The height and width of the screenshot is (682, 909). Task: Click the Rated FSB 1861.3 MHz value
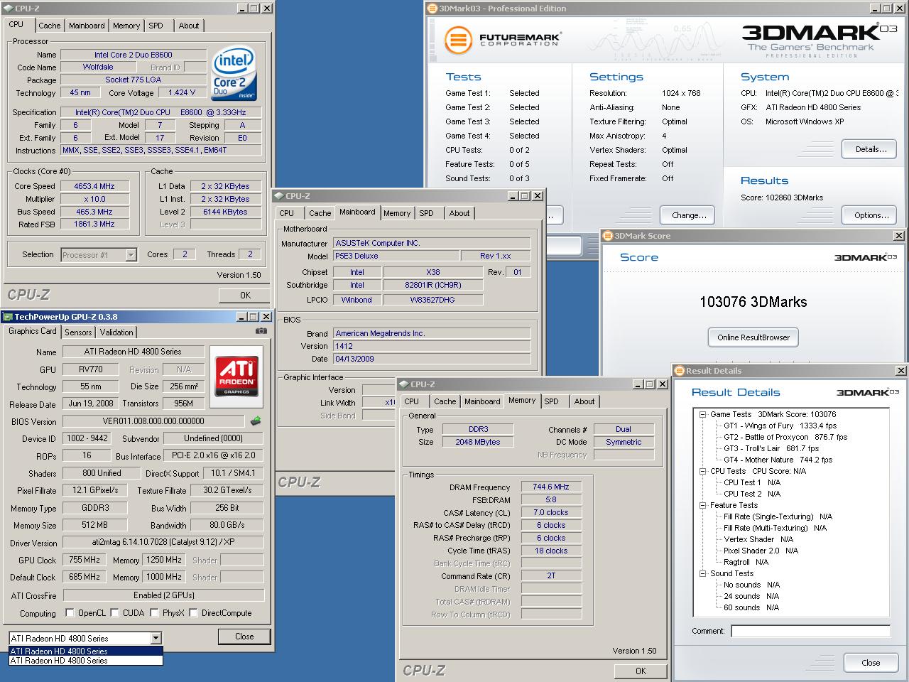point(94,224)
